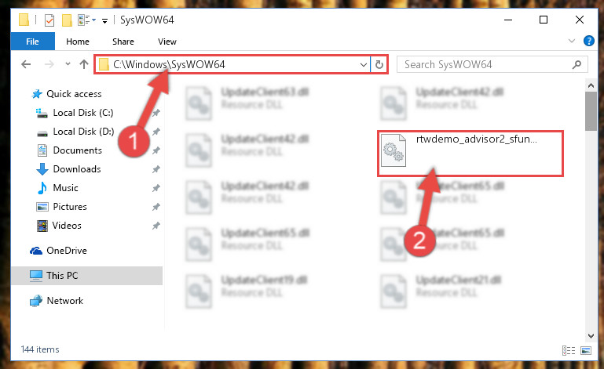Image resolution: width=604 pixels, height=369 pixels.
Task: Expand the address bar history dropdown
Action: [x=363, y=64]
